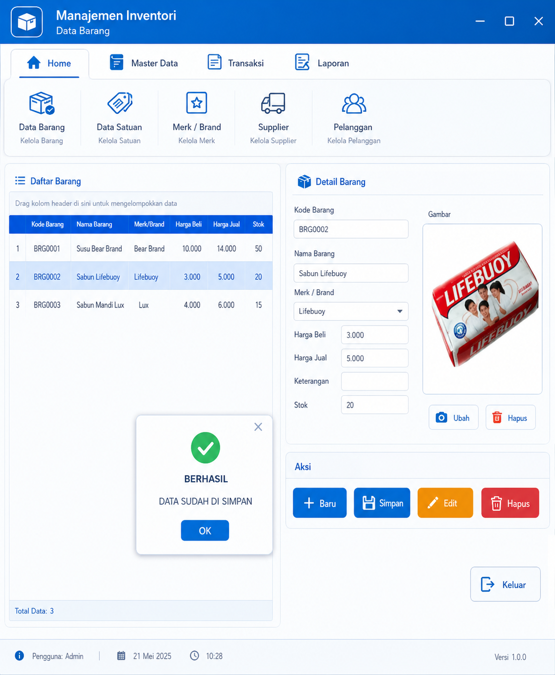The width and height of the screenshot is (555, 675).
Task: Click OK in the BERHASIL dialog
Action: tap(205, 531)
